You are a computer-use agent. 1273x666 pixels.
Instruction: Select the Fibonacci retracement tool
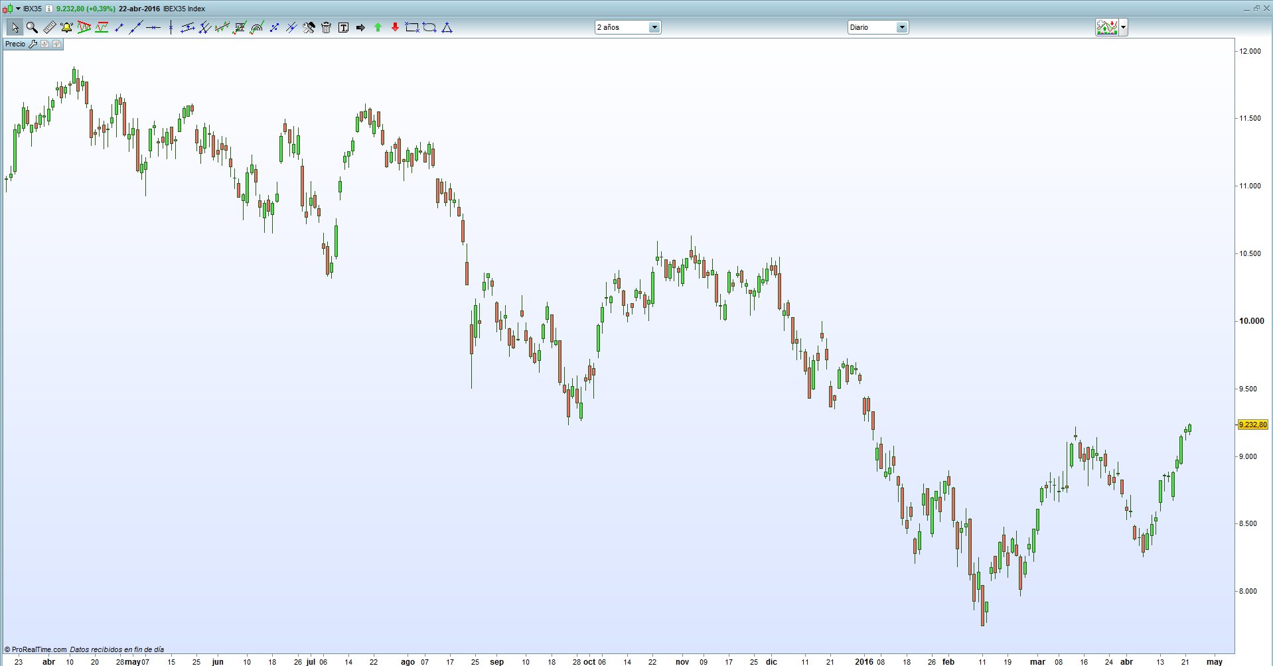pos(240,27)
